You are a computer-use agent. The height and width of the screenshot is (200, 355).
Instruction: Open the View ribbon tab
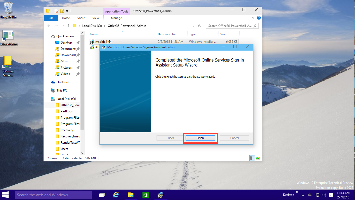[x=96, y=18]
